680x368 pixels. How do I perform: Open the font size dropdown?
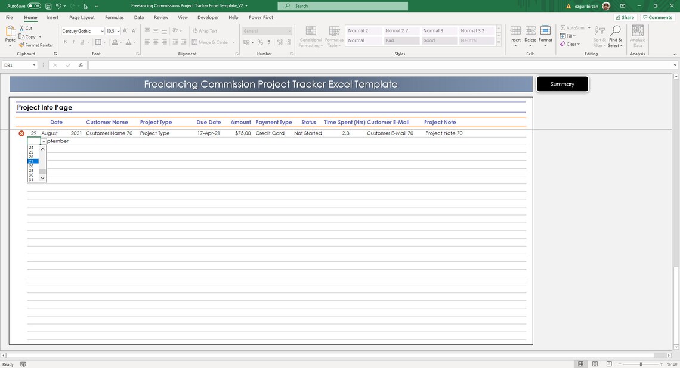[x=118, y=30]
